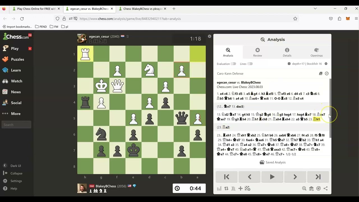Switch to Dark UI
Screen dimensions: 359x202
pyautogui.click(x=16, y=166)
